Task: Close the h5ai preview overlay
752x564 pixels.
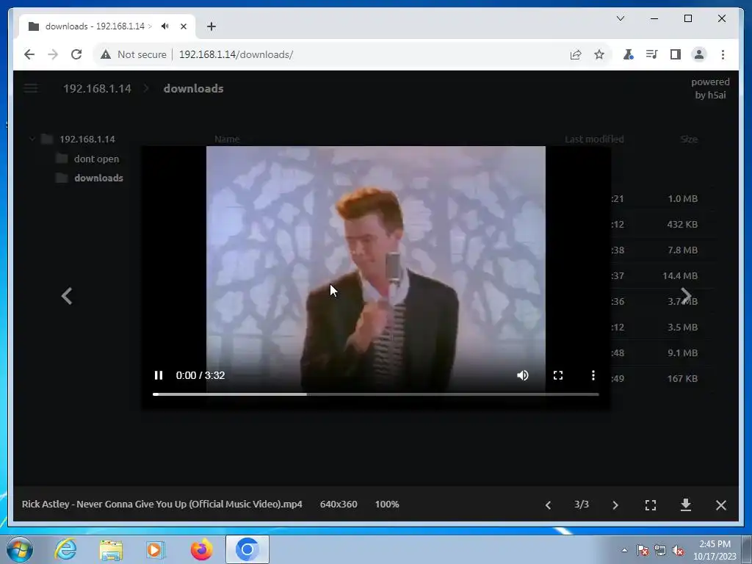Action: pos(721,505)
